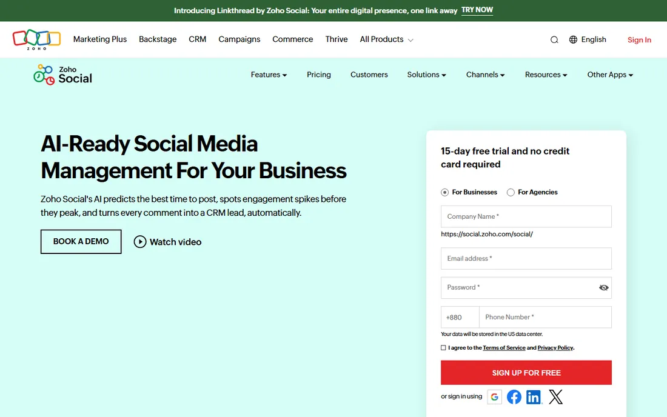The image size is (667, 417).
Task: Click the BOOK A DEMO button
Action: point(81,241)
